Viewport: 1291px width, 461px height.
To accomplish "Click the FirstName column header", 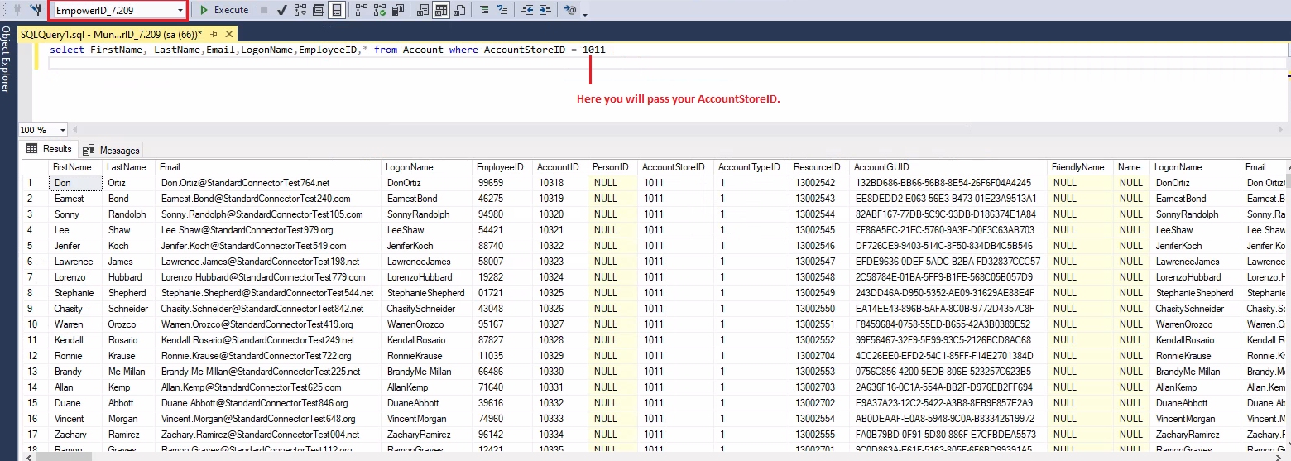I will coord(76,167).
